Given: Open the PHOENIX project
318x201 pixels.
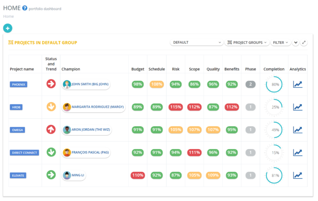Looking at the screenshot, I should pyautogui.click(x=18, y=84).
